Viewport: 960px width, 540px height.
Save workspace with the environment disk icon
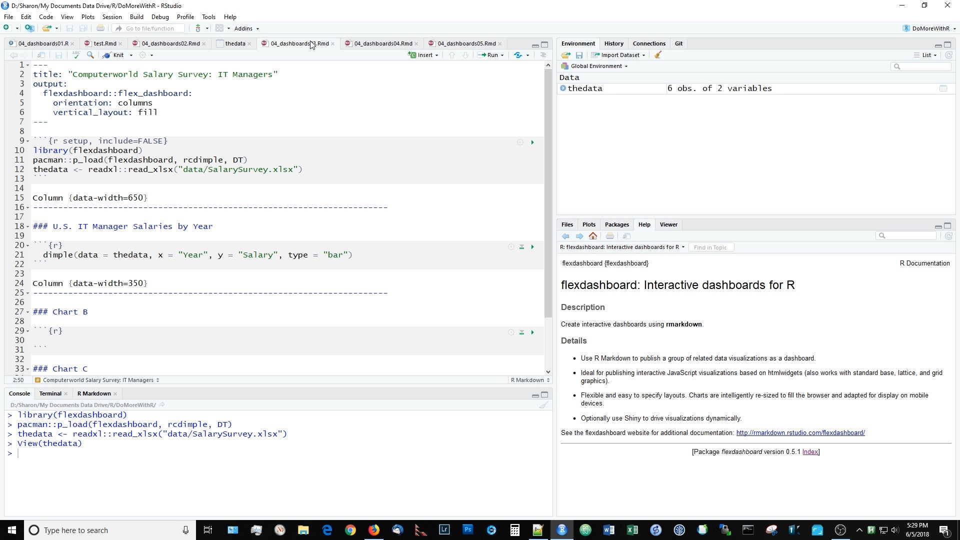click(x=579, y=55)
